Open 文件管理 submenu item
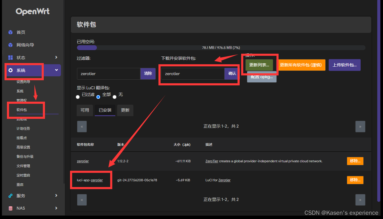The height and width of the screenshot is (219, 383). (x=23, y=166)
